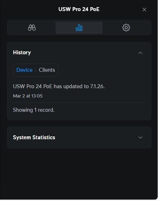Click the Mar 2 at 13:05 timestamp
Image resolution: width=158 pixels, height=201 pixels.
[28, 96]
